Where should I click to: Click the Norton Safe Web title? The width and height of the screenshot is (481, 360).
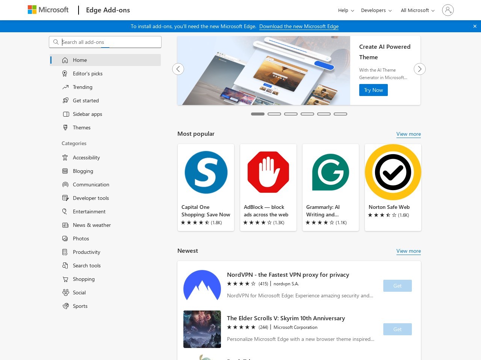click(389, 207)
